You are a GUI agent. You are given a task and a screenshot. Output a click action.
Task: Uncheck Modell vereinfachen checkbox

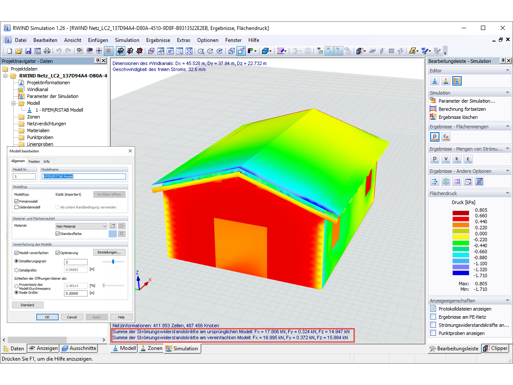click(x=16, y=253)
